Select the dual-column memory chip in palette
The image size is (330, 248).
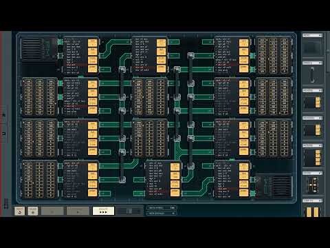[313, 211]
